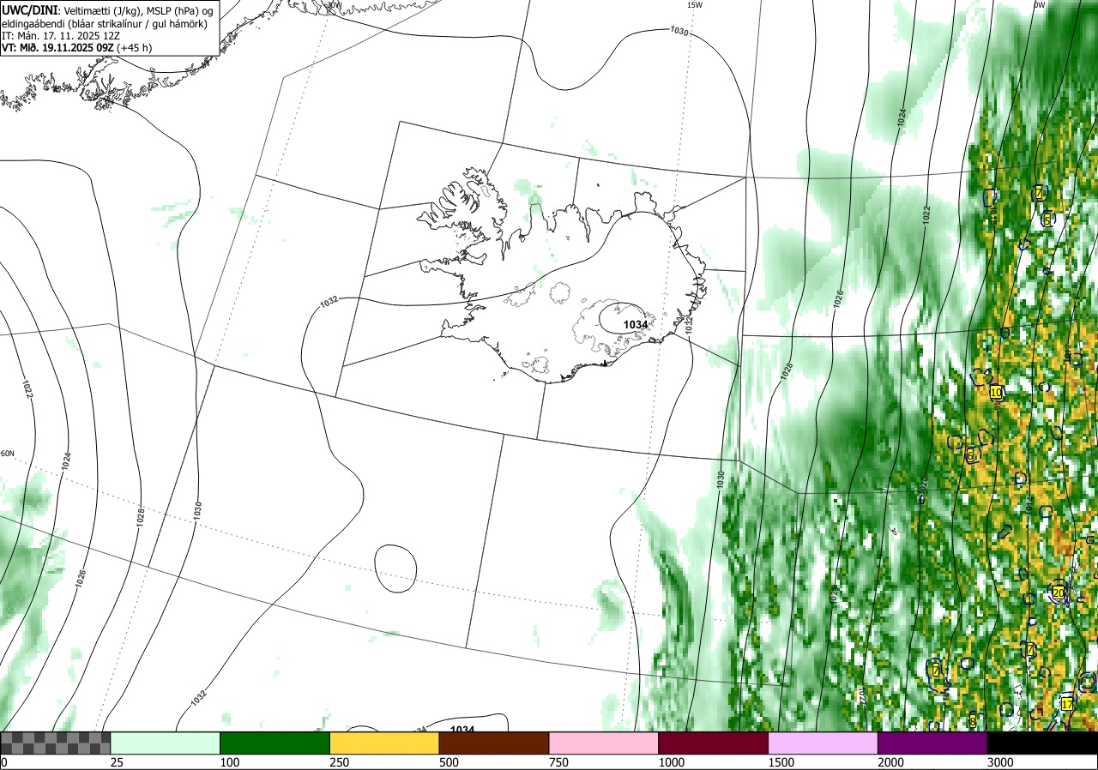
Task: Click the "VT: Mið. 19.11.2025 09Z (+45 h)" line
Action: (x=77, y=48)
